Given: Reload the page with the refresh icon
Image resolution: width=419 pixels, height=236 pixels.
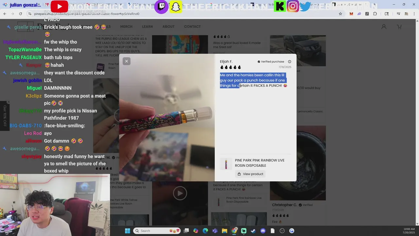Looking at the screenshot, I should click(20, 14).
